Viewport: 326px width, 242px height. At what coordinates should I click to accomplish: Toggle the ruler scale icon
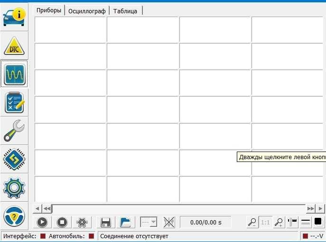[292, 222]
